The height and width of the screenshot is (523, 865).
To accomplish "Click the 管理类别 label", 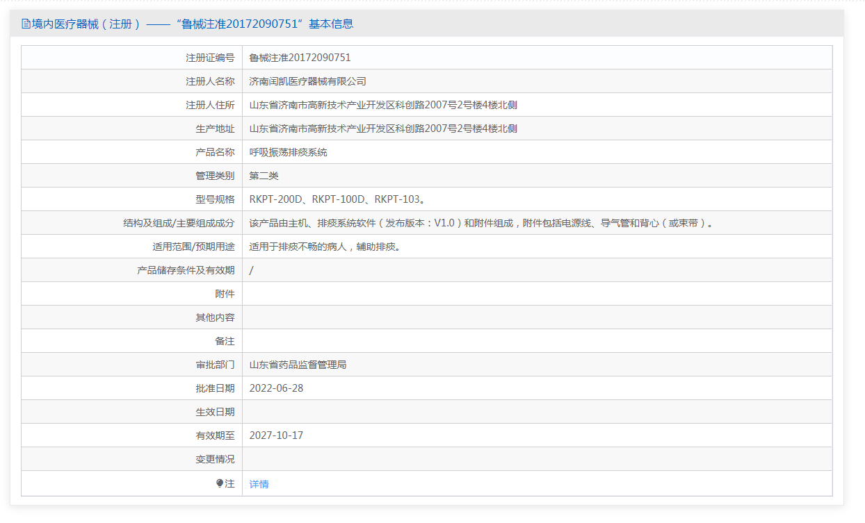I will (x=216, y=176).
